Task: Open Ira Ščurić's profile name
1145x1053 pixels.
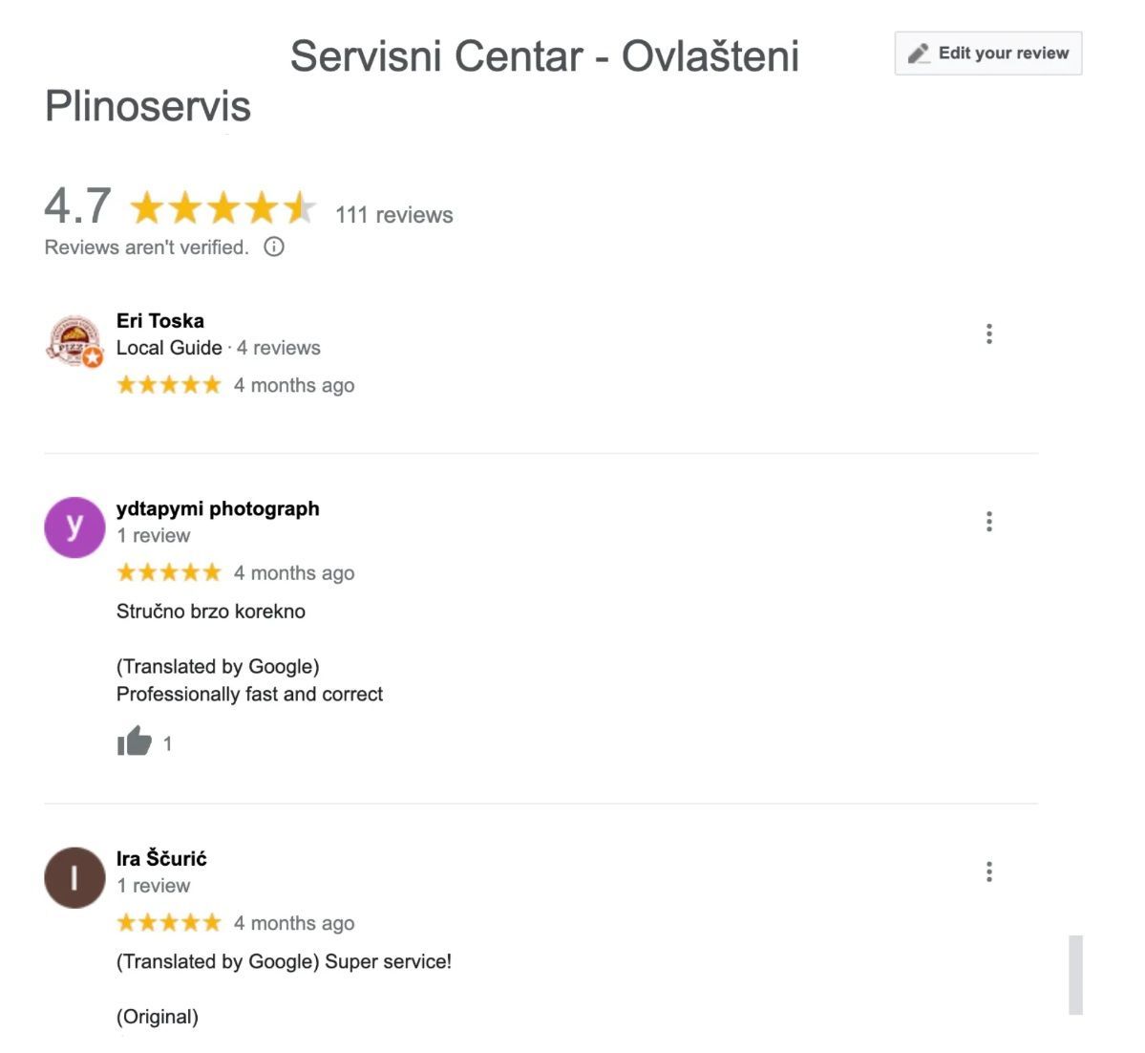Action: click(x=161, y=858)
